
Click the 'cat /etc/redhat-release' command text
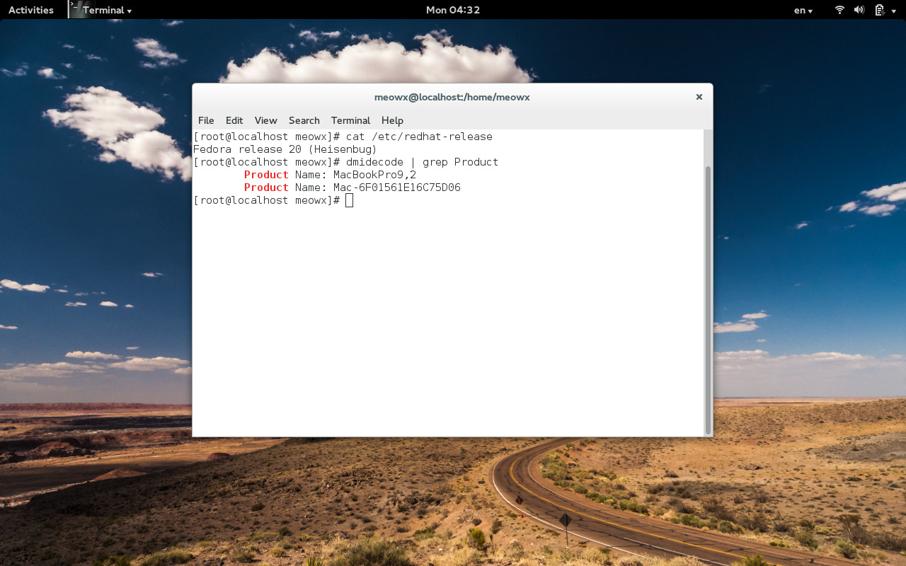tap(419, 137)
